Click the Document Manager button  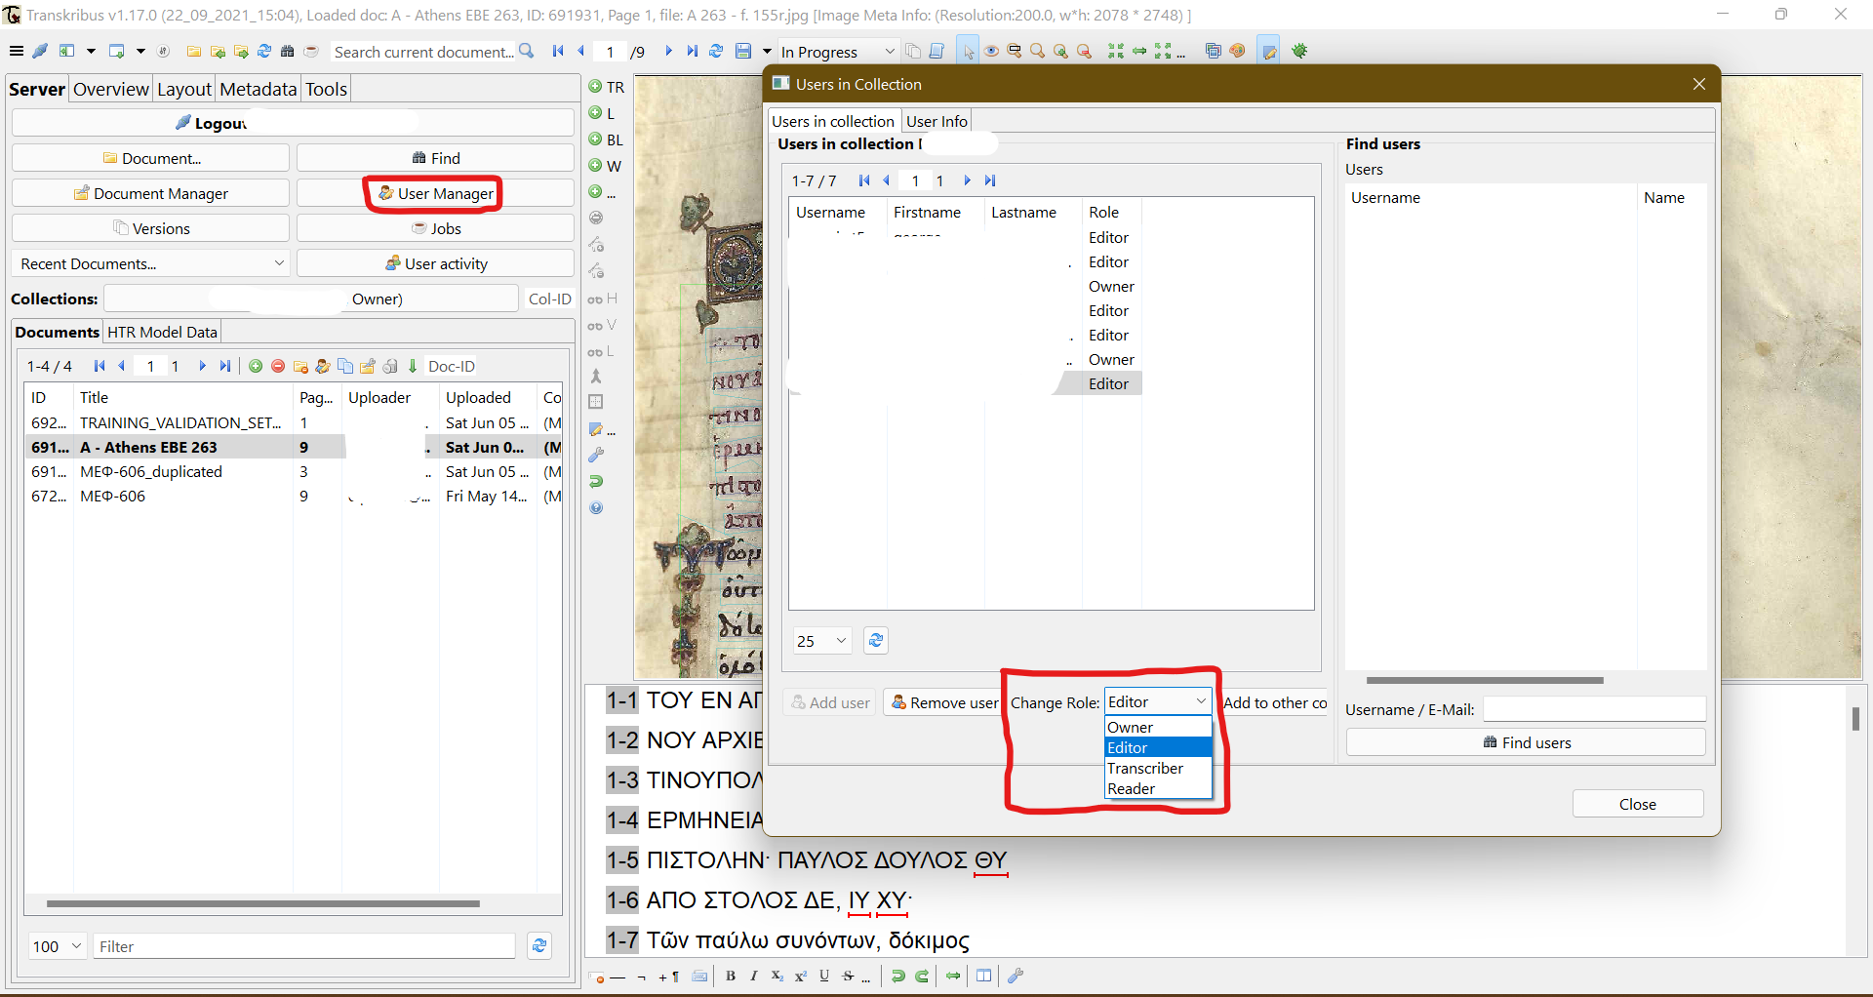point(150,193)
